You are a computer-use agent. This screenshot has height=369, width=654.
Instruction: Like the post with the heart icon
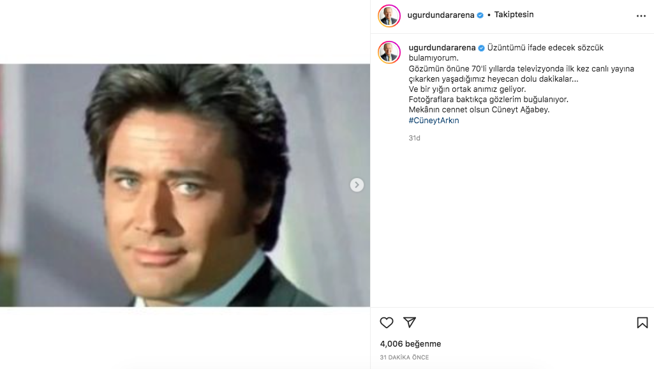(387, 323)
